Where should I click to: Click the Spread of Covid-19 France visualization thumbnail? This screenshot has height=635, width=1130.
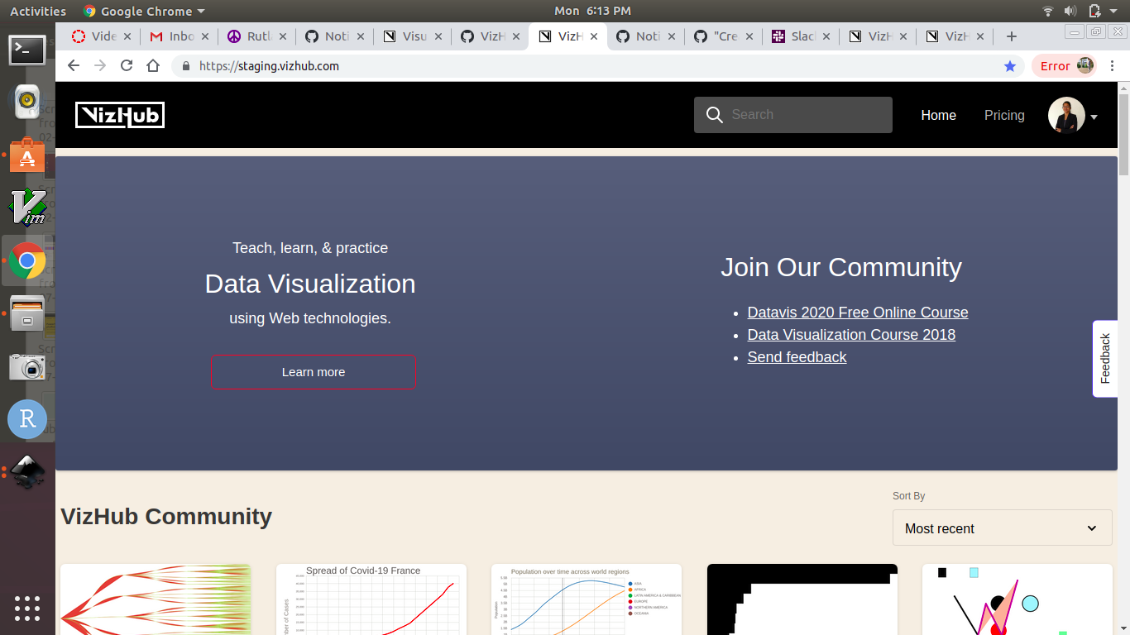371,599
